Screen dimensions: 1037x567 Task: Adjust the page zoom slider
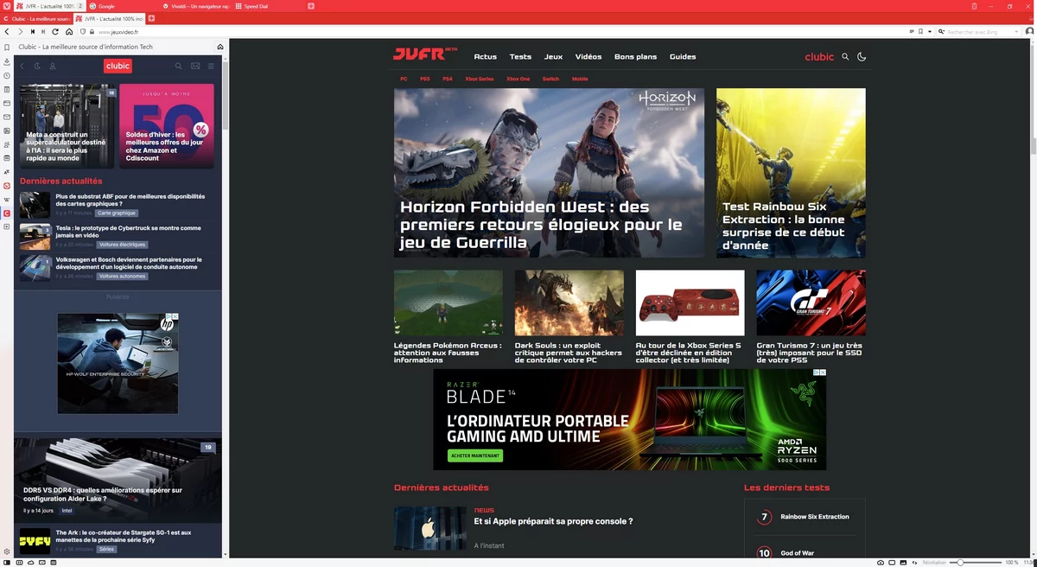(975, 563)
